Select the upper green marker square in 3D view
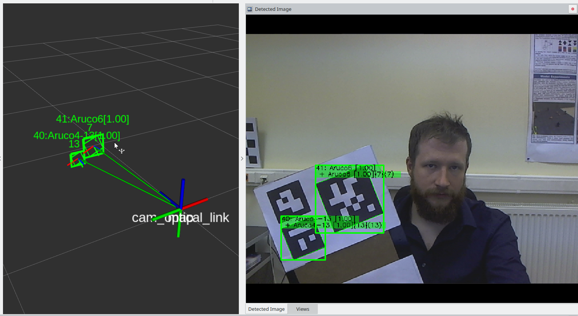This screenshot has width=578, height=316. (93, 146)
